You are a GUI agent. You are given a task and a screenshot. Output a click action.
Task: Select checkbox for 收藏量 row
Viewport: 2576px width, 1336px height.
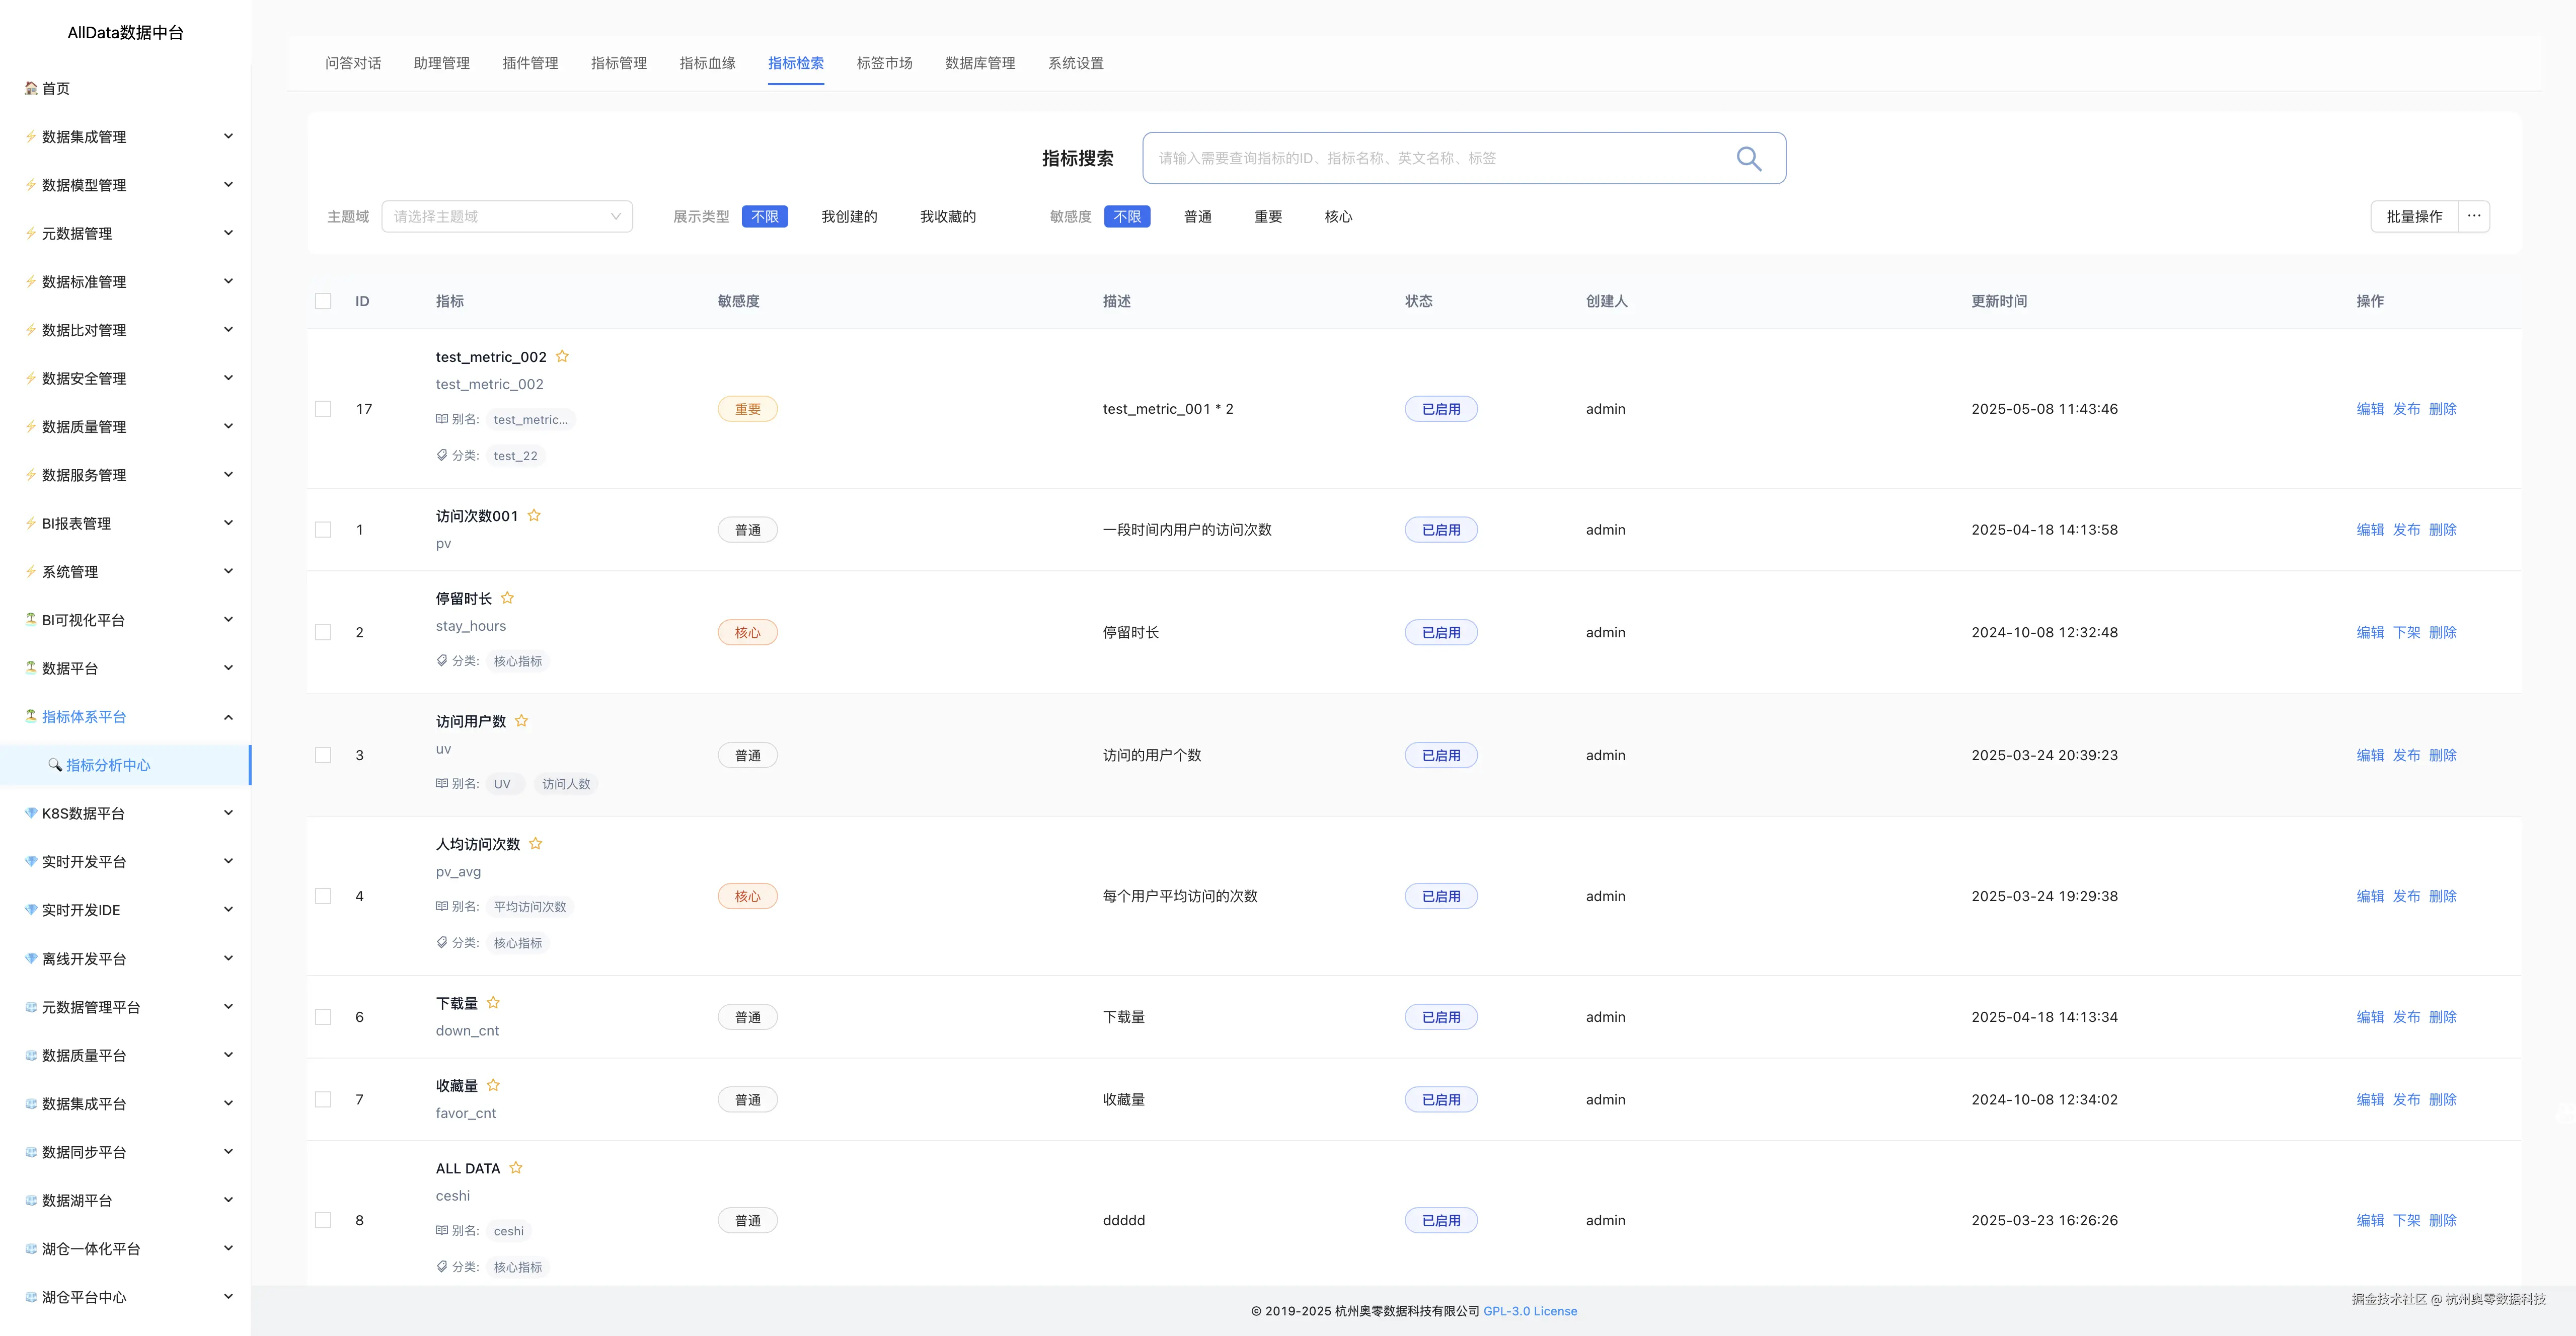[323, 1099]
